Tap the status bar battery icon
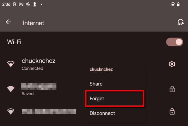 (x=178, y=4)
